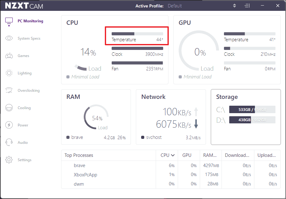Open the PC Monitoring monitor icon

9,22
